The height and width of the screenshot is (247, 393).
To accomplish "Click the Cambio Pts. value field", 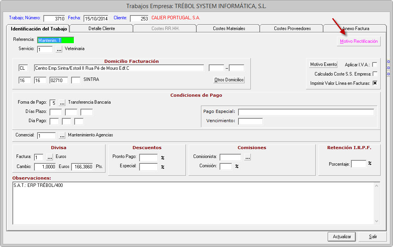I will click(x=82, y=167).
